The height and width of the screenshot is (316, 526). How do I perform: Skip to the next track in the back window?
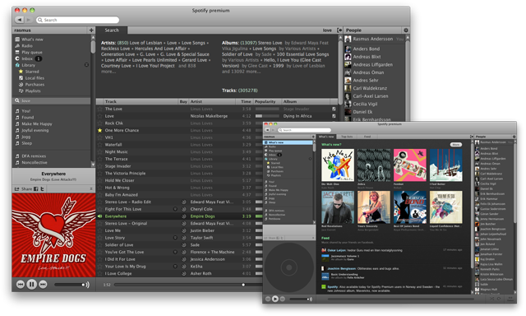(43, 285)
